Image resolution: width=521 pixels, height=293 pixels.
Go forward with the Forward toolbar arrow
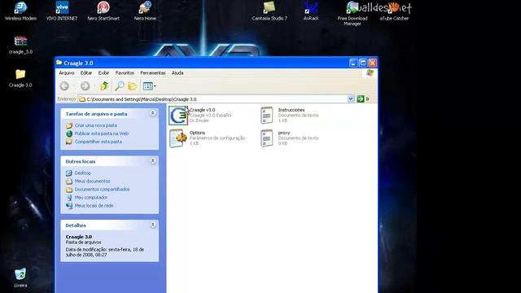85,86
